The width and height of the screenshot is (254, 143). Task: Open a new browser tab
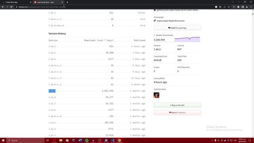tap(67, 2)
